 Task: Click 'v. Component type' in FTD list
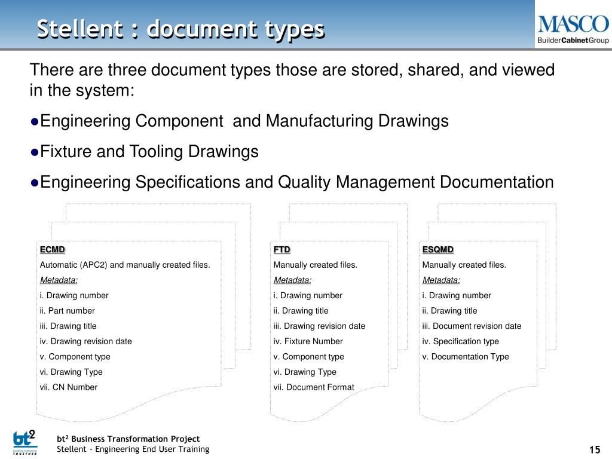tap(309, 357)
